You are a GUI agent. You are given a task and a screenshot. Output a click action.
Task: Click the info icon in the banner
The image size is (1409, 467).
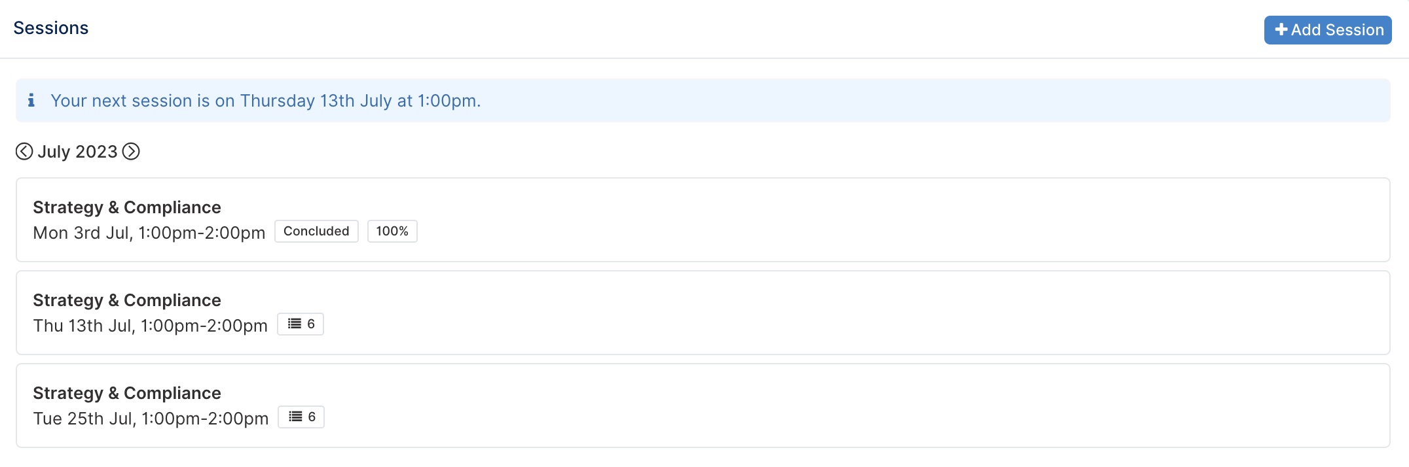pyautogui.click(x=31, y=100)
